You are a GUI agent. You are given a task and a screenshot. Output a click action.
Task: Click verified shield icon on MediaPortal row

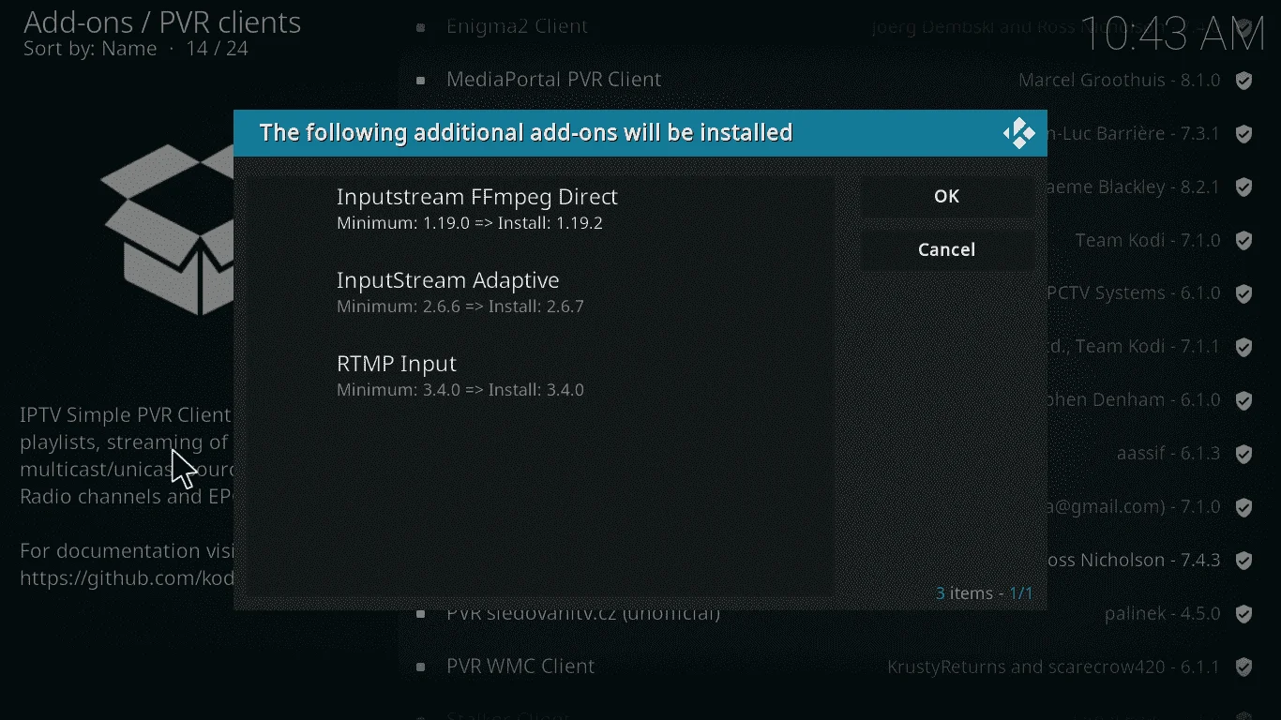click(x=1243, y=81)
